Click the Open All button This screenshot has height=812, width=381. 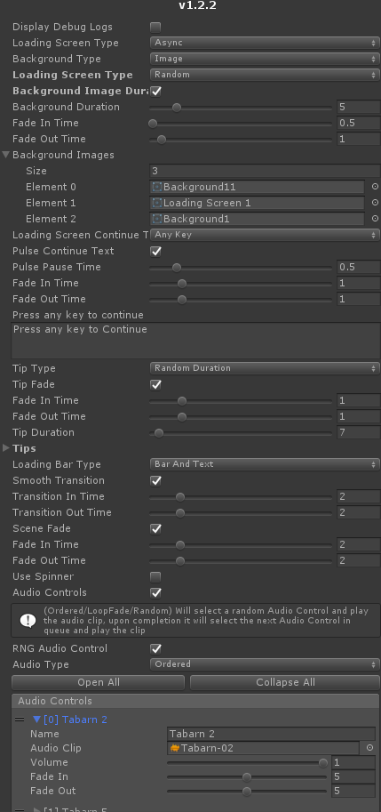click(x=99, y=682)
